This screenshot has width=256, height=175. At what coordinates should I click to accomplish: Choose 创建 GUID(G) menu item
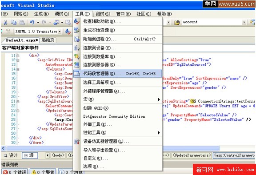[x=117, y=108]
